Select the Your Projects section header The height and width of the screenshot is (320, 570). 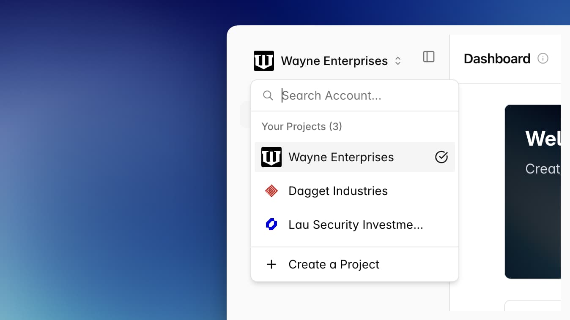[x=301, y=126]
